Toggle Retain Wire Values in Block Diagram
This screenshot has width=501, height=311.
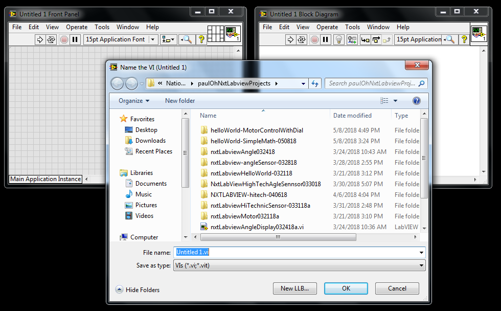pos(352,39)
